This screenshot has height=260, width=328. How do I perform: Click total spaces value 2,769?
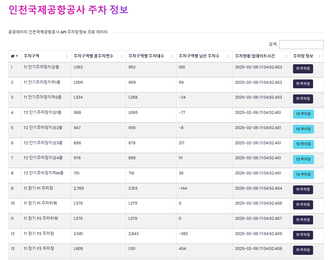coord(79,188)
